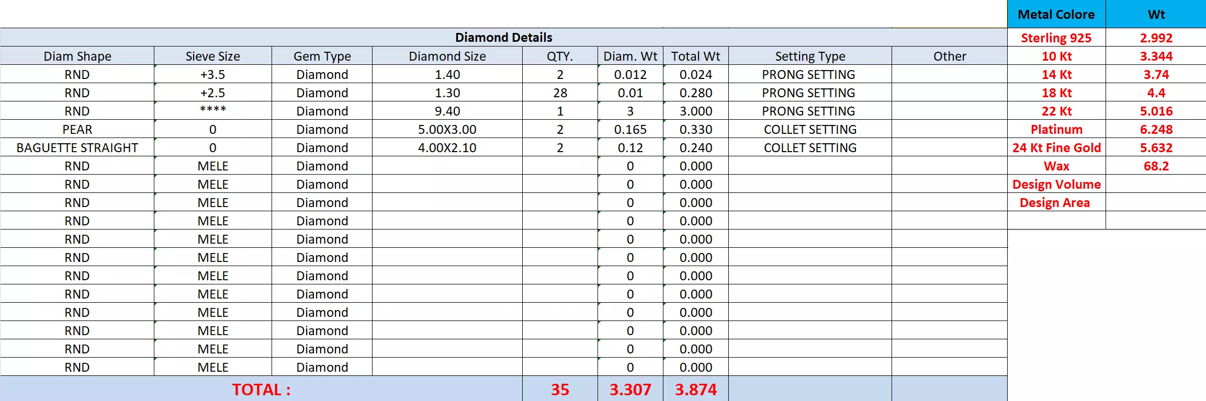
Task: Click the 24 Kt Fine Gold cell
Action: [1056, 147]
